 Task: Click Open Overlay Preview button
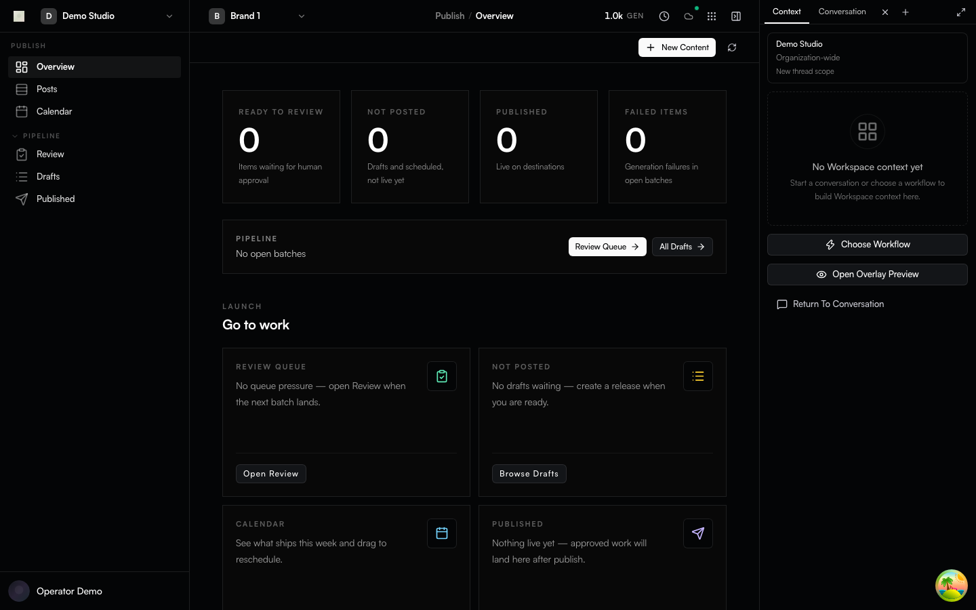coord(868,274)
